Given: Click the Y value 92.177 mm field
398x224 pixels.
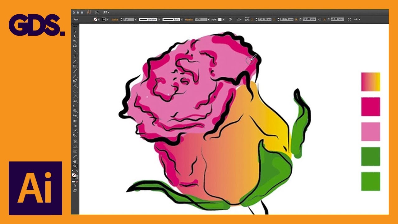Looking at the screenshot, I should pos(287,19).
